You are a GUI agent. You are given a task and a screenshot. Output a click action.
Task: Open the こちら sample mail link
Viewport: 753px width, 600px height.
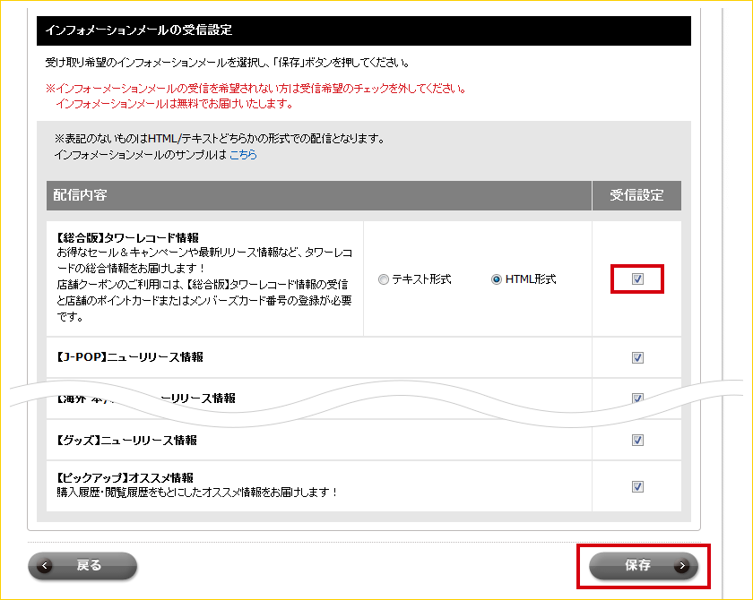tap(243, 155)
